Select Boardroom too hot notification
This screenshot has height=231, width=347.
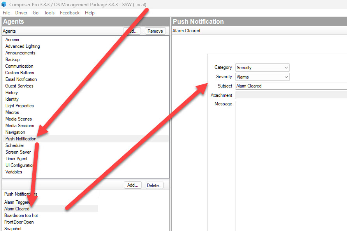tap(21, 215)
